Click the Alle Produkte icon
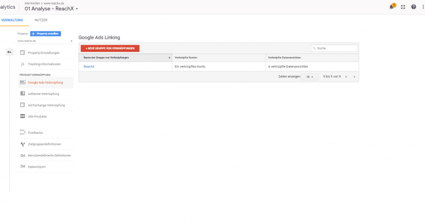Viewport: 425px width, 221px height. 23,116
